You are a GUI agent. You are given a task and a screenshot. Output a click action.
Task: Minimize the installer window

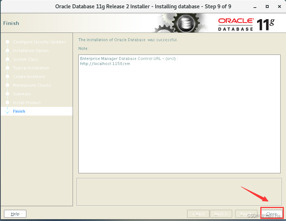pos(255,7)
